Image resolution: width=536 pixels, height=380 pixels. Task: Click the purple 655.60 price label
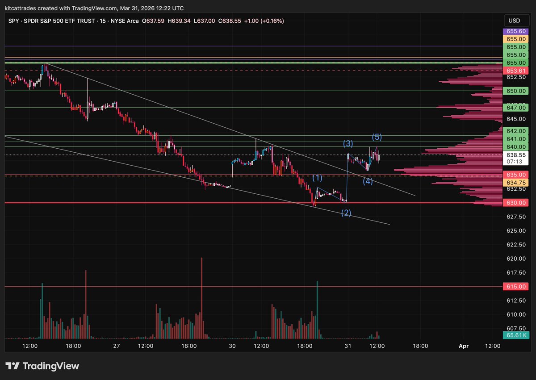pyautogui.click(x=515, y=32)
